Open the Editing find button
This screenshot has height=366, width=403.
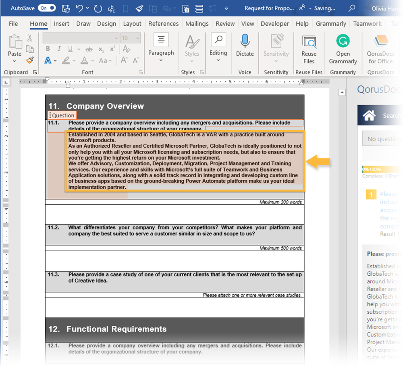click(x=218, y=48)
